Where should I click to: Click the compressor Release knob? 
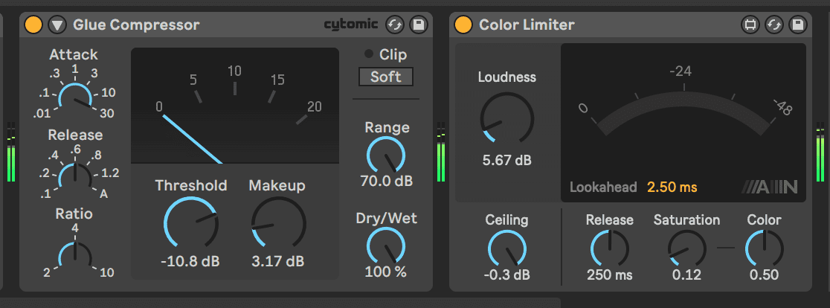[75, 178]
